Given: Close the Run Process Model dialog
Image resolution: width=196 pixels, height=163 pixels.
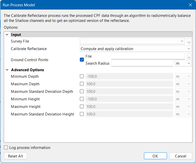Looking at the screenshot, I should pyautogui.click(x=190, y=5).
